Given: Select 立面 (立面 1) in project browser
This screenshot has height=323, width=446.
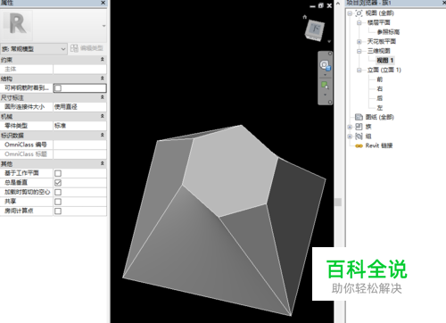Looking at the screenshot, I should [384, 70].
